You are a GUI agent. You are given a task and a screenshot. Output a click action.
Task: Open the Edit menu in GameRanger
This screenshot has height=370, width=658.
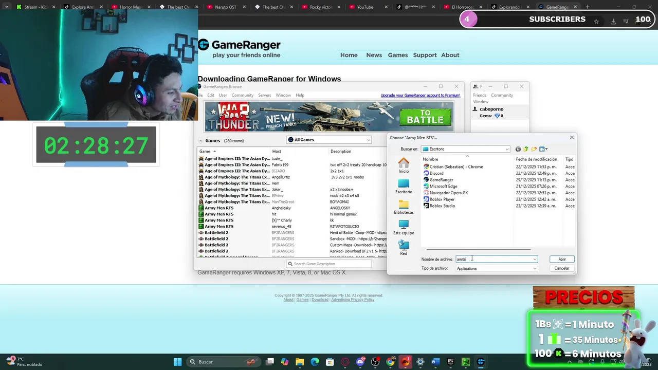211,95
